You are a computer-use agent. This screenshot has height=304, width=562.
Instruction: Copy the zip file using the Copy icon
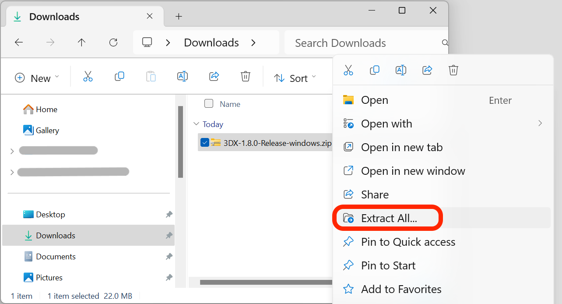[x=375, y=70]
